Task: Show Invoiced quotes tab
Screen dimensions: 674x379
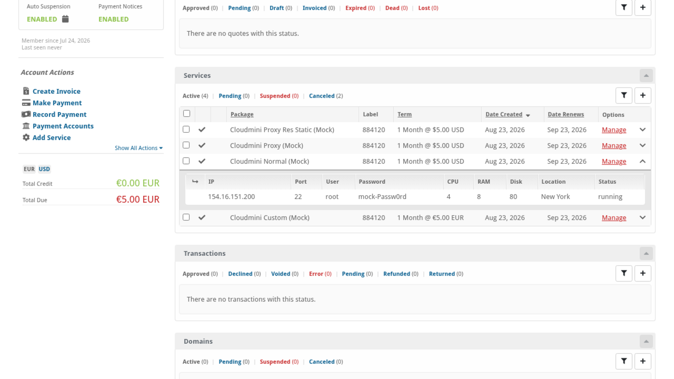Action: [318, 8]
